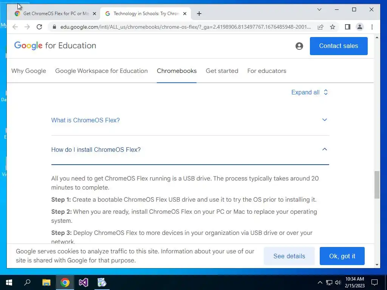Image resolution: width=387 pixels, height=290 pixels.
Task: Click the browser forward arrow
Action: click(27, 27)
